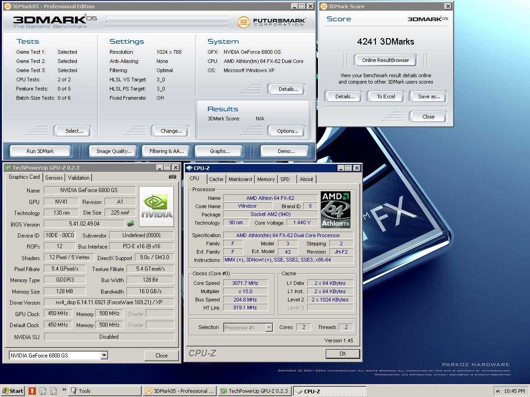This screenshot has width=530, height=397.
Task: Click the Futuremark Corporation logo
Action: (272, 22)
